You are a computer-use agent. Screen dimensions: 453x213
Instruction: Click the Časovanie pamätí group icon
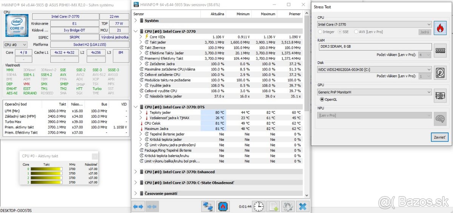pos(142,193)
